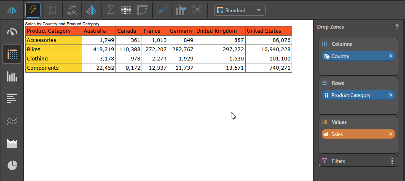Click the cell value 101,100
The width and height of the screenshot is (405, 181).
[x=268, y=59]
